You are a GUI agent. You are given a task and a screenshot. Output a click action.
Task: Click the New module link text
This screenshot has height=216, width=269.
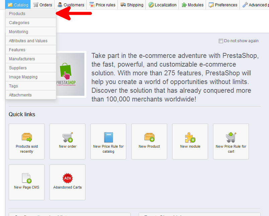click(190, 146)
